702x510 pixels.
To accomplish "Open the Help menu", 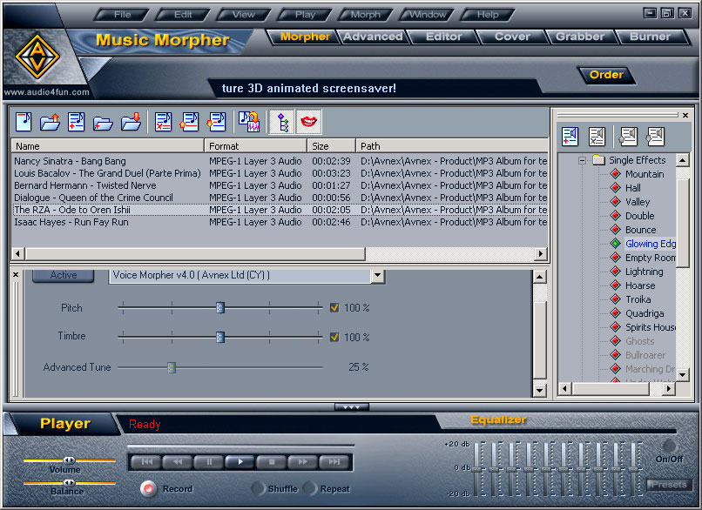I will [487, 15].
